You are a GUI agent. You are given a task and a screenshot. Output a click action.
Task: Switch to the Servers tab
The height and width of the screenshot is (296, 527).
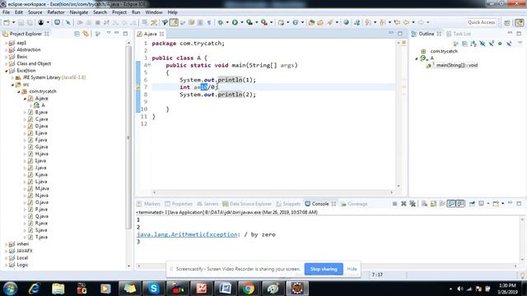(208, 204)
